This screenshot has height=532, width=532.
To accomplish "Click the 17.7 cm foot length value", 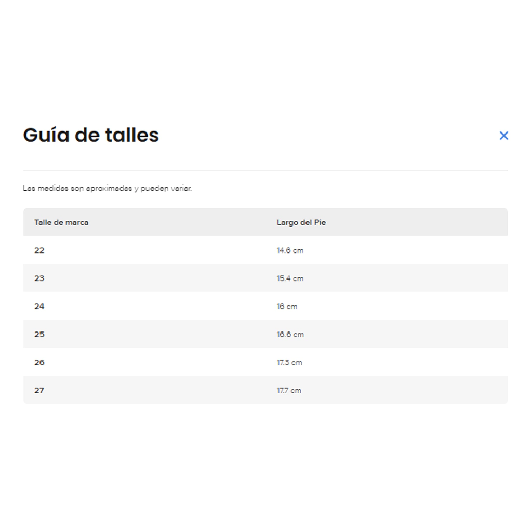I will [x=289, y=391].
